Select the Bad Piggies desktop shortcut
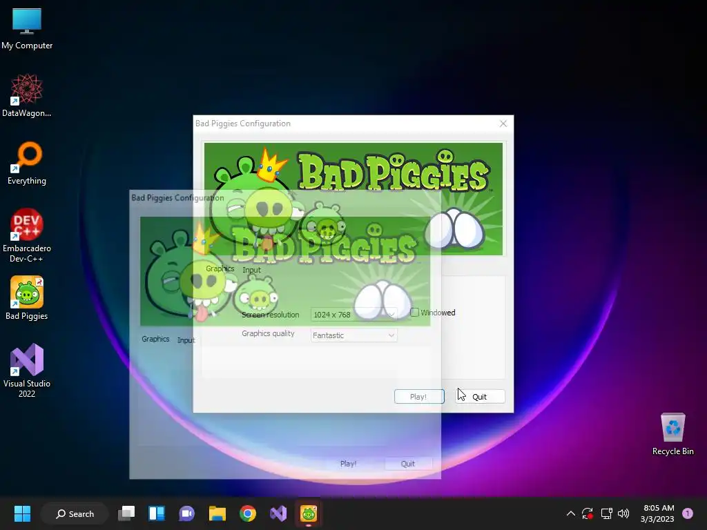 click(x=27, y=298)
